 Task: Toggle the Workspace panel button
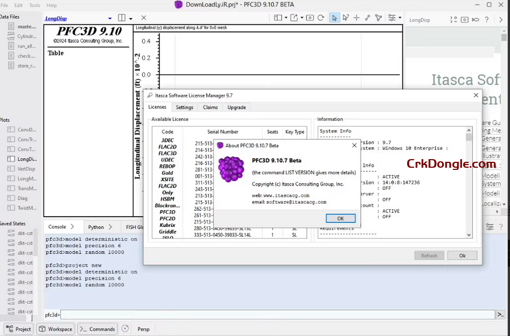(55, 329)
